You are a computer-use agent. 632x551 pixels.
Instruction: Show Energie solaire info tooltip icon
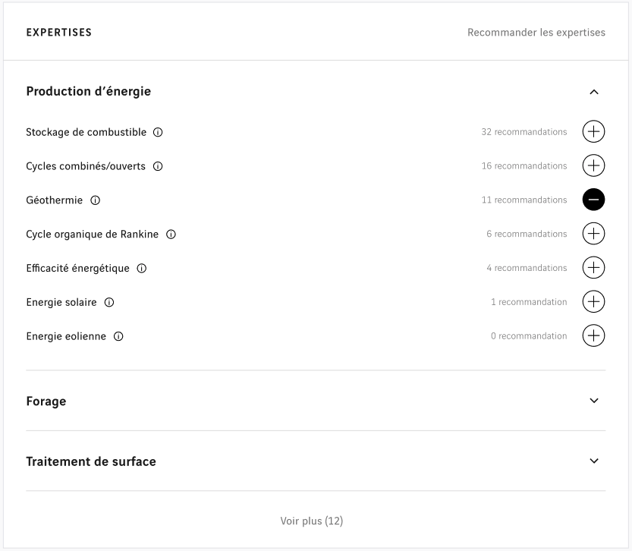tap(109, 302)
